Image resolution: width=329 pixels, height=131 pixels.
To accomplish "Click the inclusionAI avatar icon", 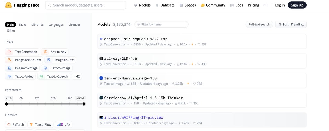I will coord(101,118).
